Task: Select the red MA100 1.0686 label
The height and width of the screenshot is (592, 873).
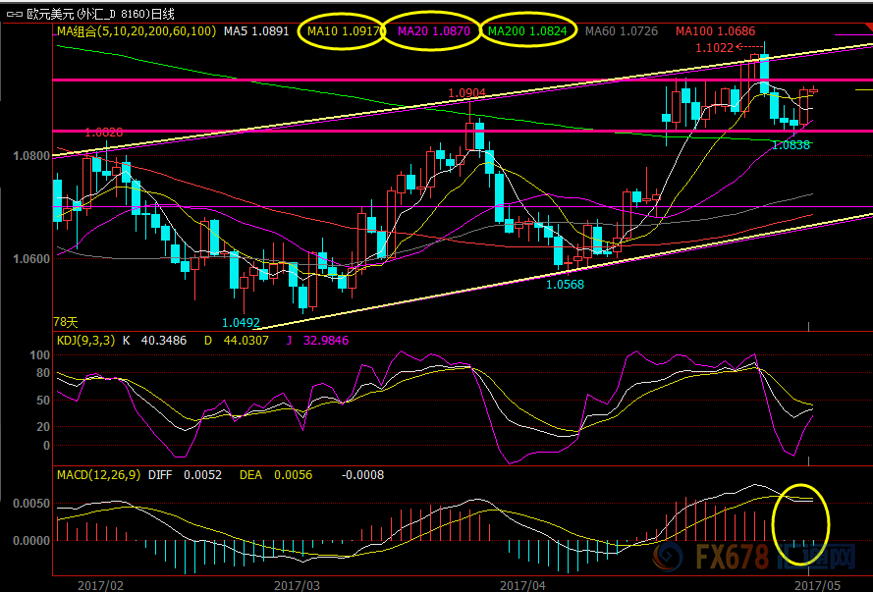Action: click(x=714, y=31)
